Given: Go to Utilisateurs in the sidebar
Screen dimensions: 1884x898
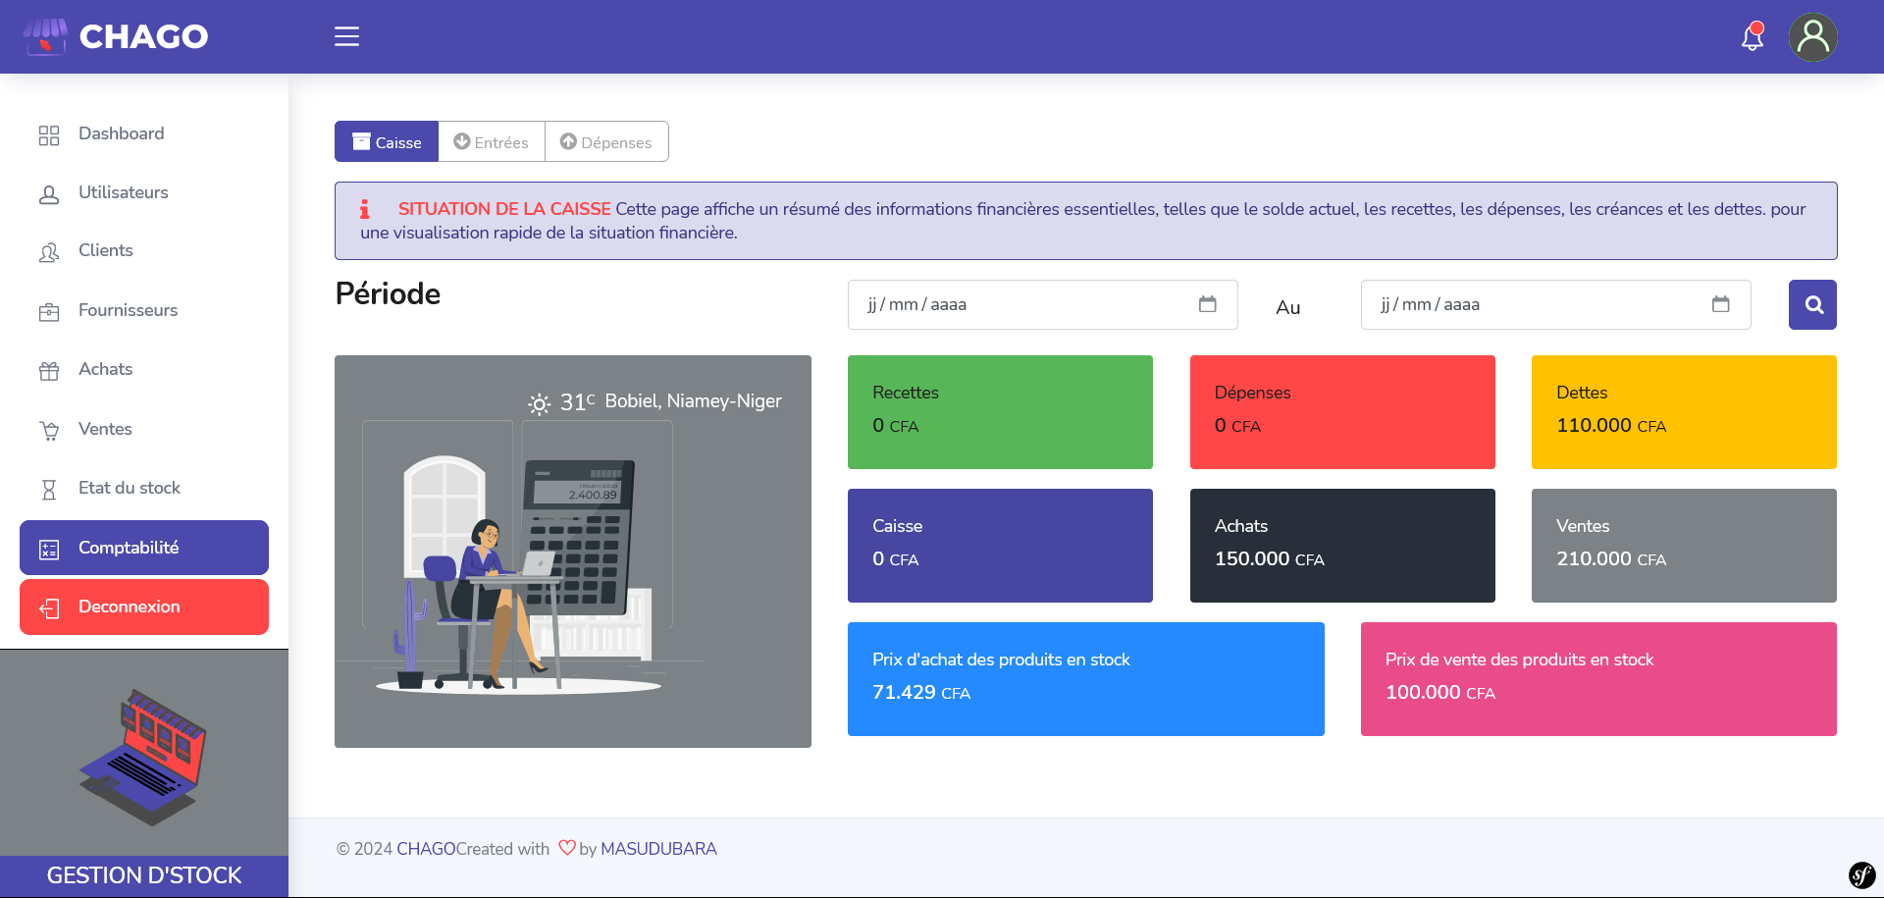Looking at the screenshot, I should tap(123, 192).
